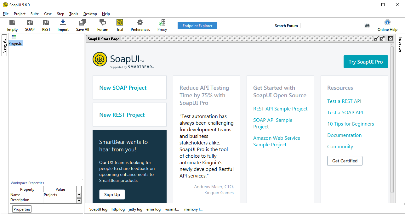Click the binoculars search forum icon
Screen dimensions: 405x214
(368, 25)
